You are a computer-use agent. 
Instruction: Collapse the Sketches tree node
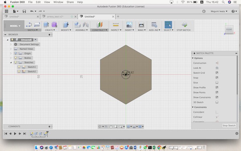(11, 62)
